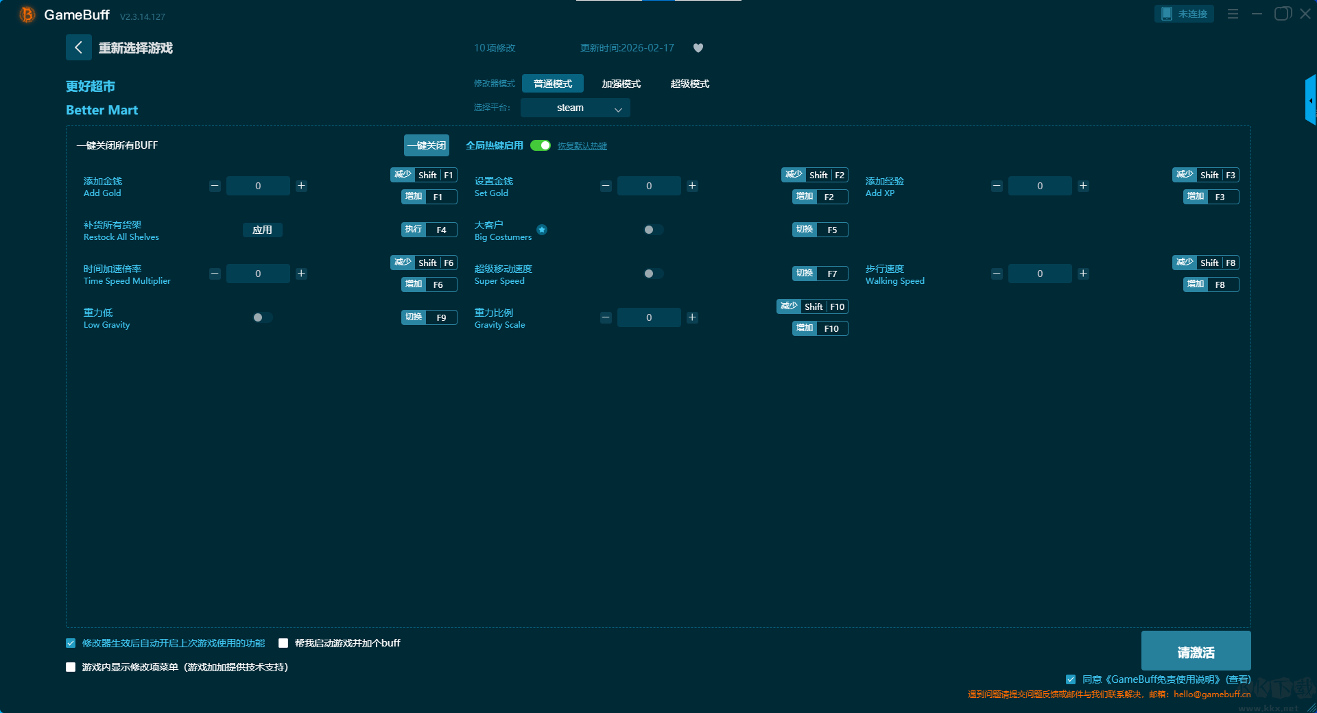
Task: Click the 应用 button for Restock All Shelves
Action: point(262,230)
